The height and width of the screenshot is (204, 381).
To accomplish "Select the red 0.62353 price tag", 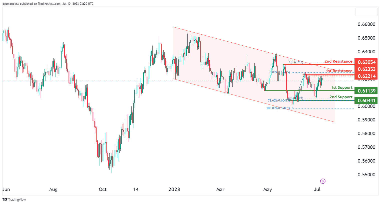I will point(366,69).
